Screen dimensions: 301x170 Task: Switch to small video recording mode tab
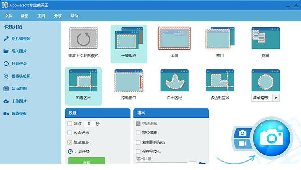pyautogui.click(x=243, y=143)
